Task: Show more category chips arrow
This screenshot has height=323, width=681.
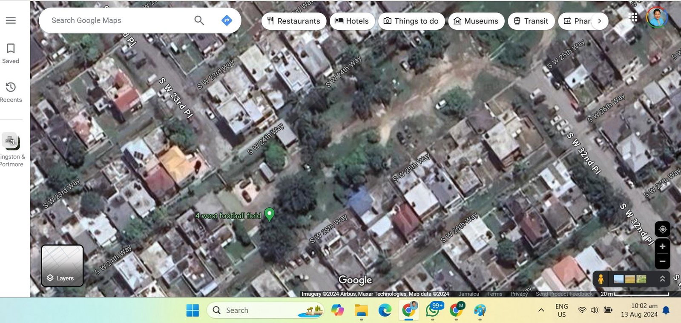Action: pyautogui.click(x=600, y=21)
